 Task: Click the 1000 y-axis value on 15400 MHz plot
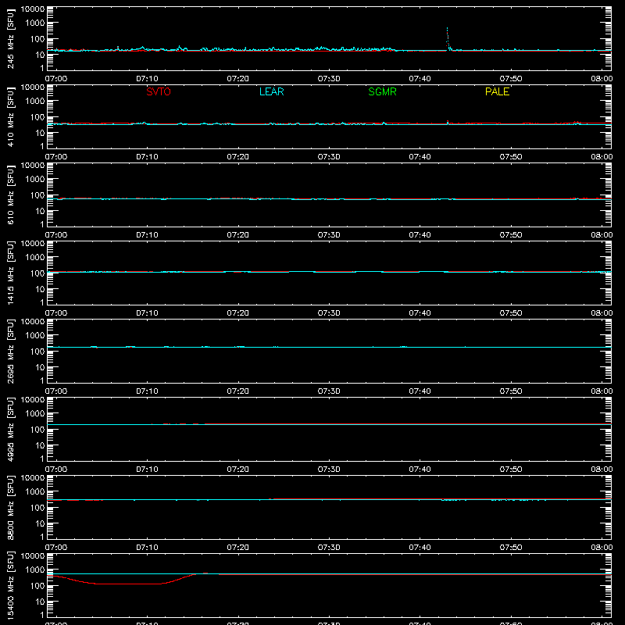tap(35, 570)
